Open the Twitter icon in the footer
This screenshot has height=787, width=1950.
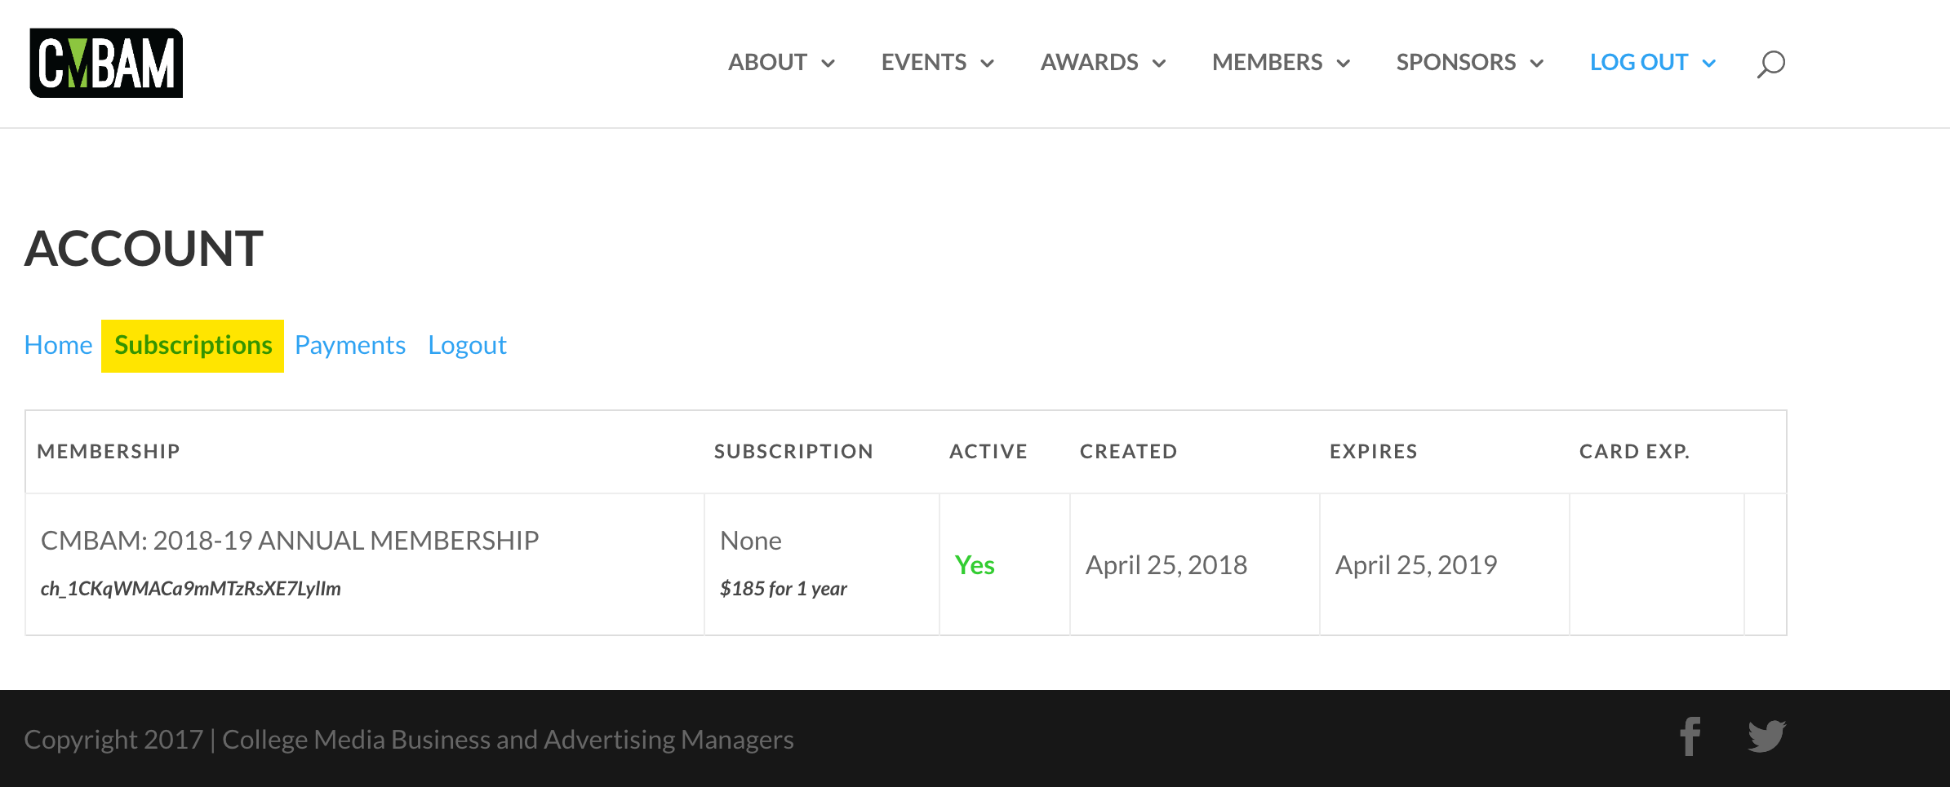coord(1767,737)
